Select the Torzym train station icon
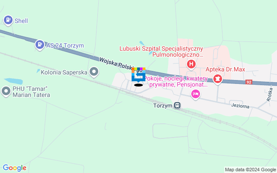 tap(177, 106)
